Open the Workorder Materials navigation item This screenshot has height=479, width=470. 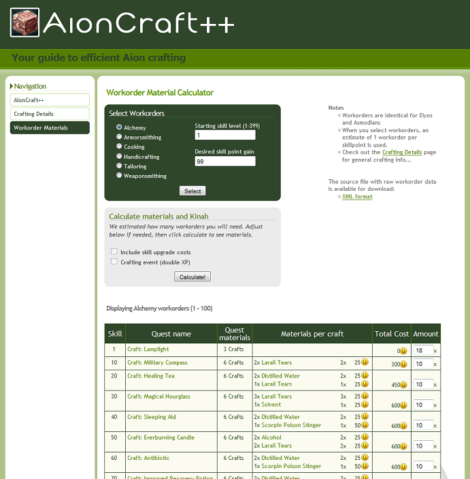[50, 127]
